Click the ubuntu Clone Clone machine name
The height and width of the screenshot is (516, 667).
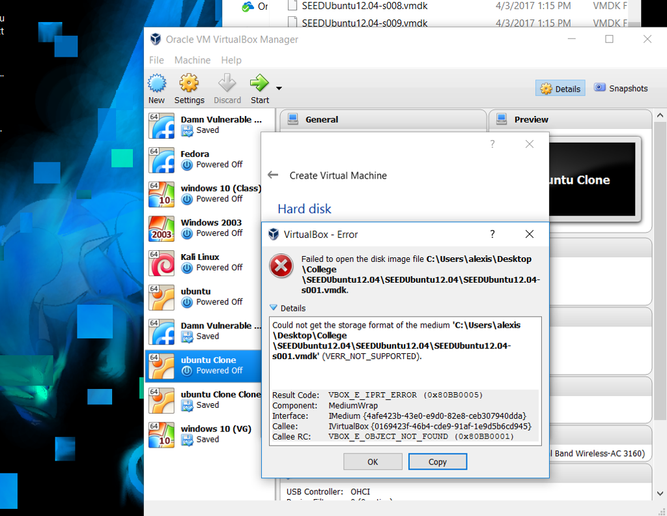[221, 394]
